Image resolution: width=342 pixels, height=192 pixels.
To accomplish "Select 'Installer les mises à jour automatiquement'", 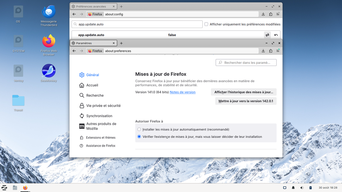I will click(x=139, y=129).
